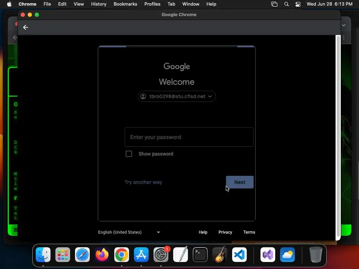The image size is (359, 269).
Task: Go back with the sign-in window arrow
Action: [25, 27]
